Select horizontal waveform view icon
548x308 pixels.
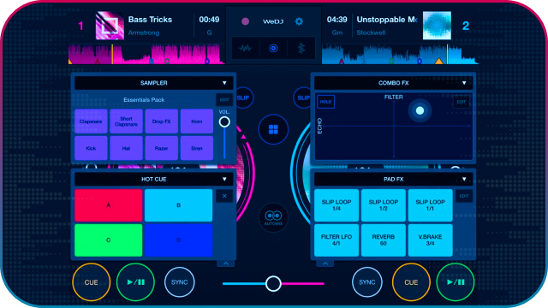[246, 48]
